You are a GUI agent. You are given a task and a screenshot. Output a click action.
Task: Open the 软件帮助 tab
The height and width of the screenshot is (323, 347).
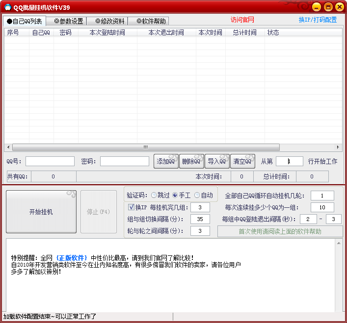pos(149,21)
